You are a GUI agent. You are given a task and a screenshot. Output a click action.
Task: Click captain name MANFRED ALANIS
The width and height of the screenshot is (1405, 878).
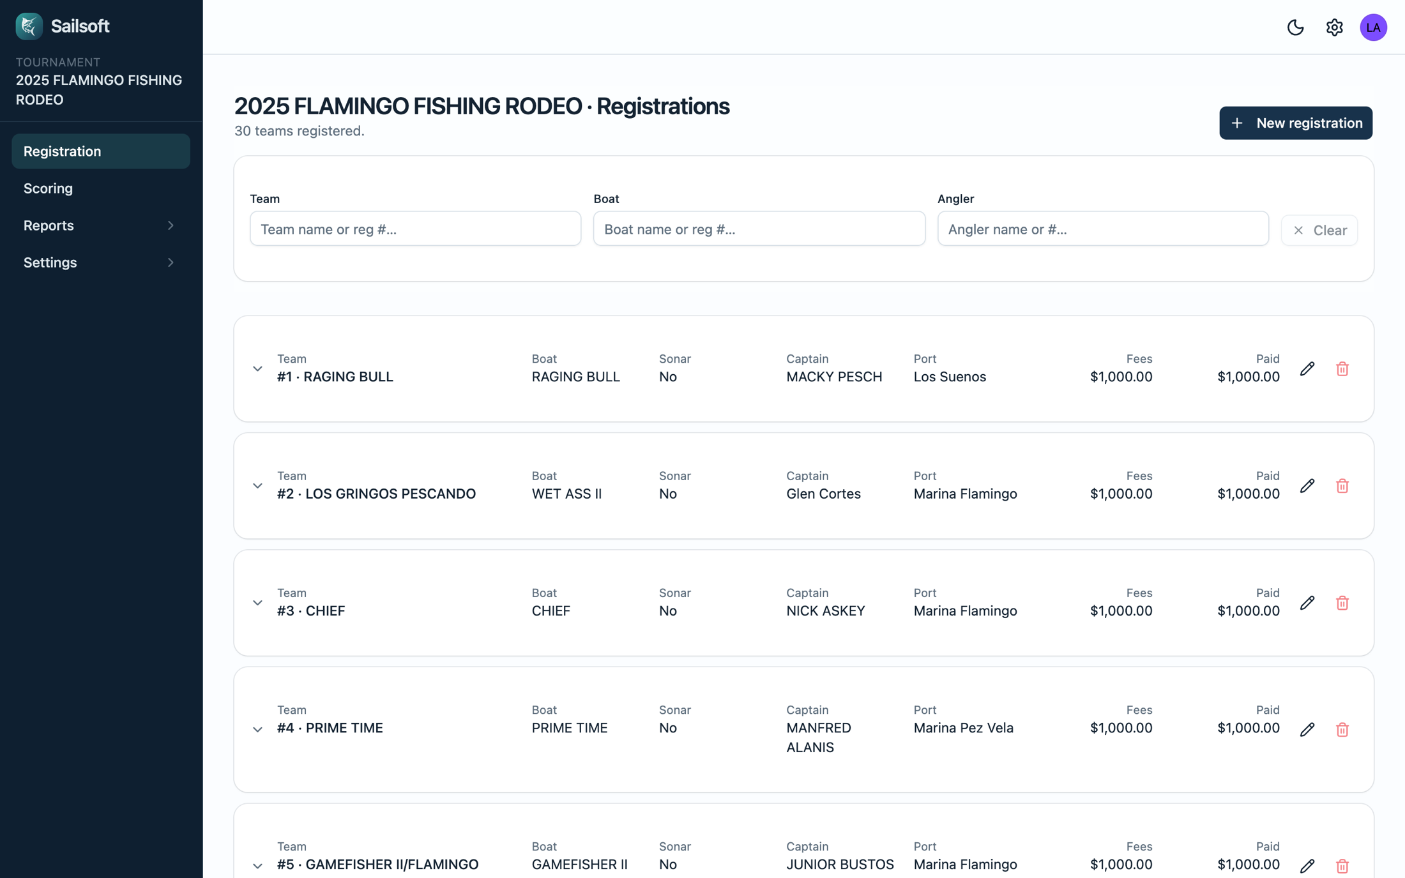[819, 738]
